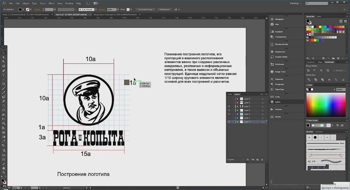Select the Rectangle tool
Image resolution: width=350 pixels, height=190 pixels.
(4, 84)
